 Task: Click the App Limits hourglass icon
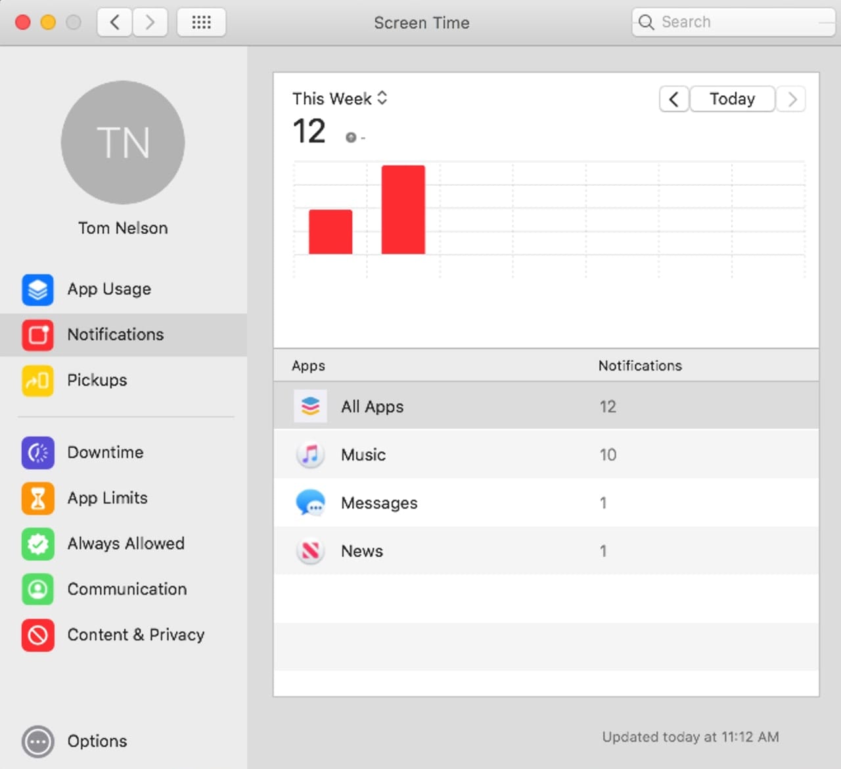tap(37, 498)
